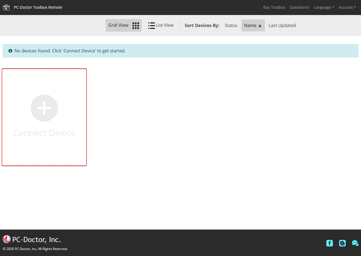
Task: Sort devices by Last Updated
Action: point(282,25)
